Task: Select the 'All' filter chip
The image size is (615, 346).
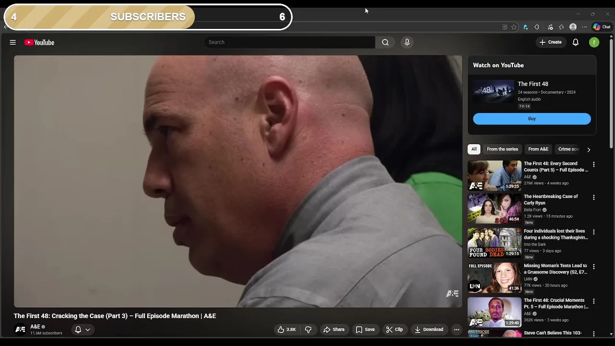Action: [474, 149]
